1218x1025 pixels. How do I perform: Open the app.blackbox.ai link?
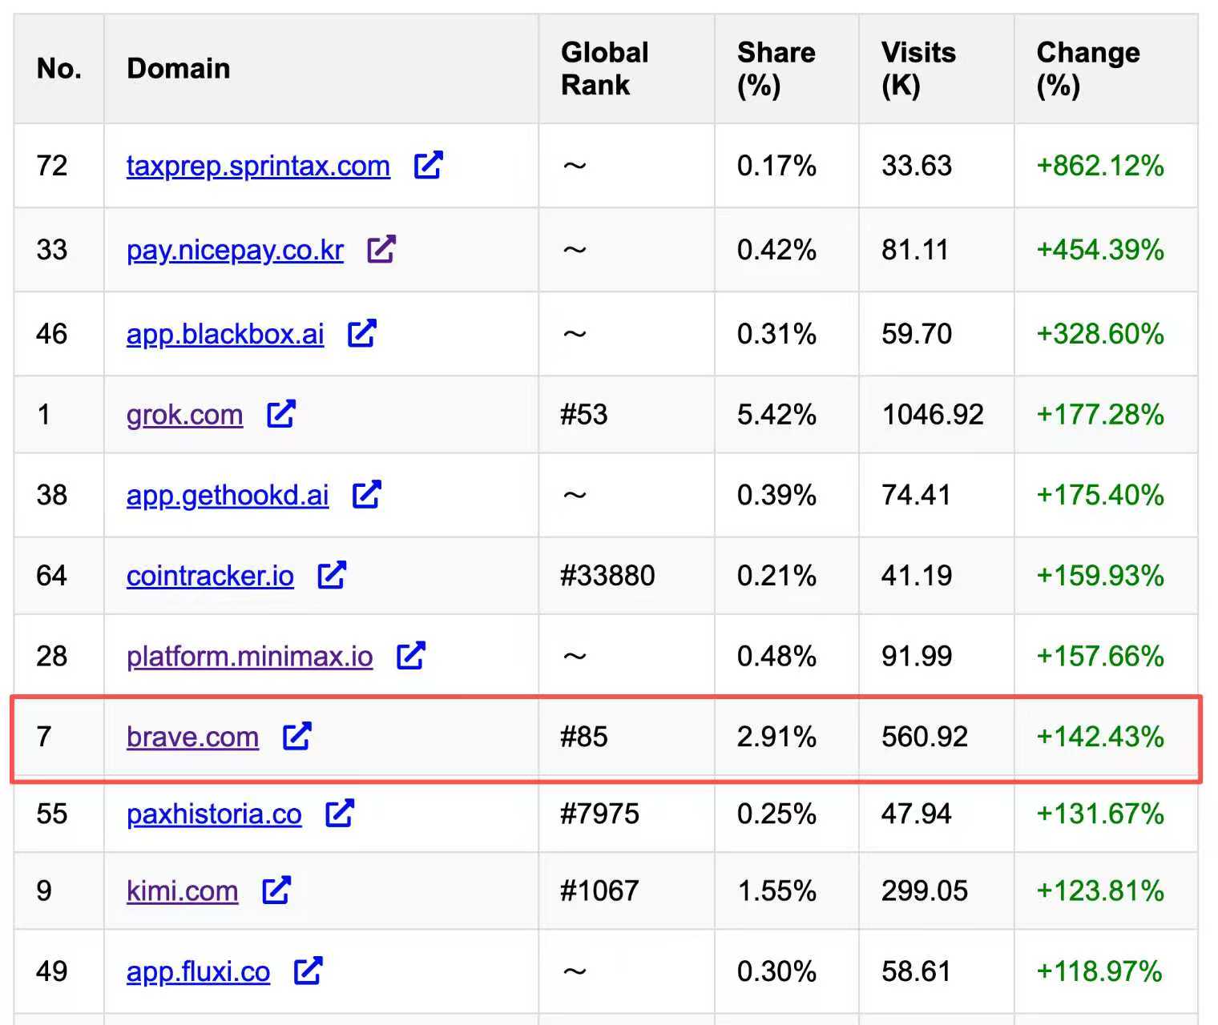225,334
